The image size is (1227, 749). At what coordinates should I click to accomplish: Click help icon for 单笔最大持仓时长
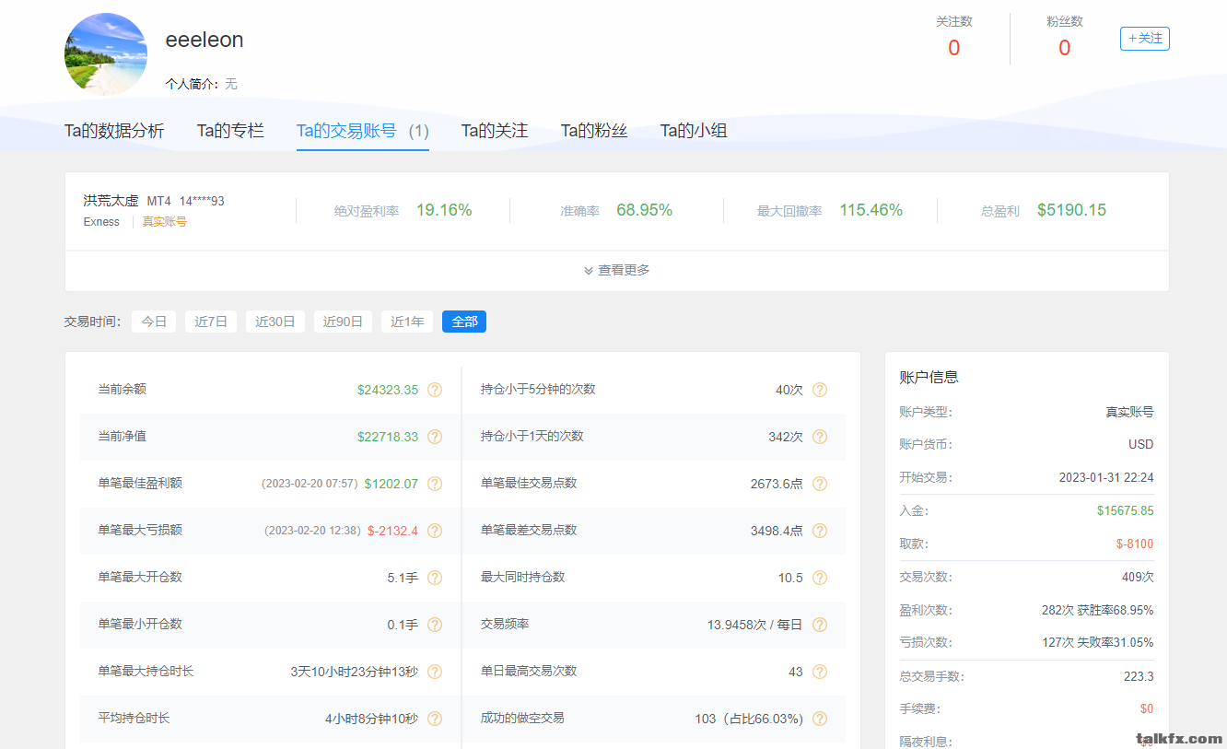(435, 672)
